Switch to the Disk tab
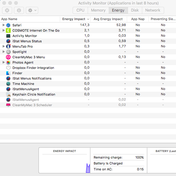Screen dimensions: 176x176 click(135, 10)
